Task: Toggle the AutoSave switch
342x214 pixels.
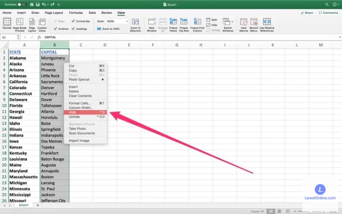Action: coord(22,4)
